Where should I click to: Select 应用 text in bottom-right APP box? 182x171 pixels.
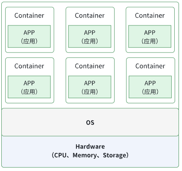[150, 92]
